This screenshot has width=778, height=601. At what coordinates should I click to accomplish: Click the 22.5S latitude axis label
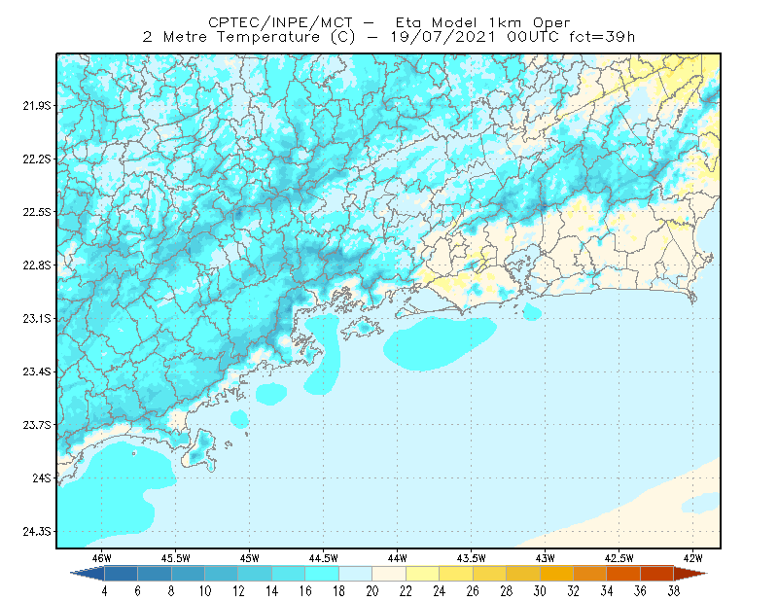coord(37,212)
